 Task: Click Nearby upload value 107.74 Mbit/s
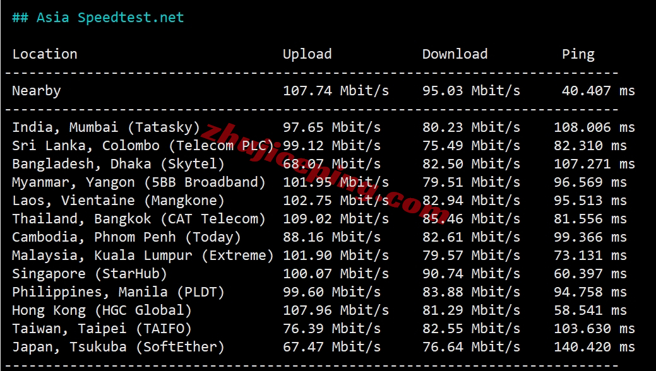pos(336,91)
